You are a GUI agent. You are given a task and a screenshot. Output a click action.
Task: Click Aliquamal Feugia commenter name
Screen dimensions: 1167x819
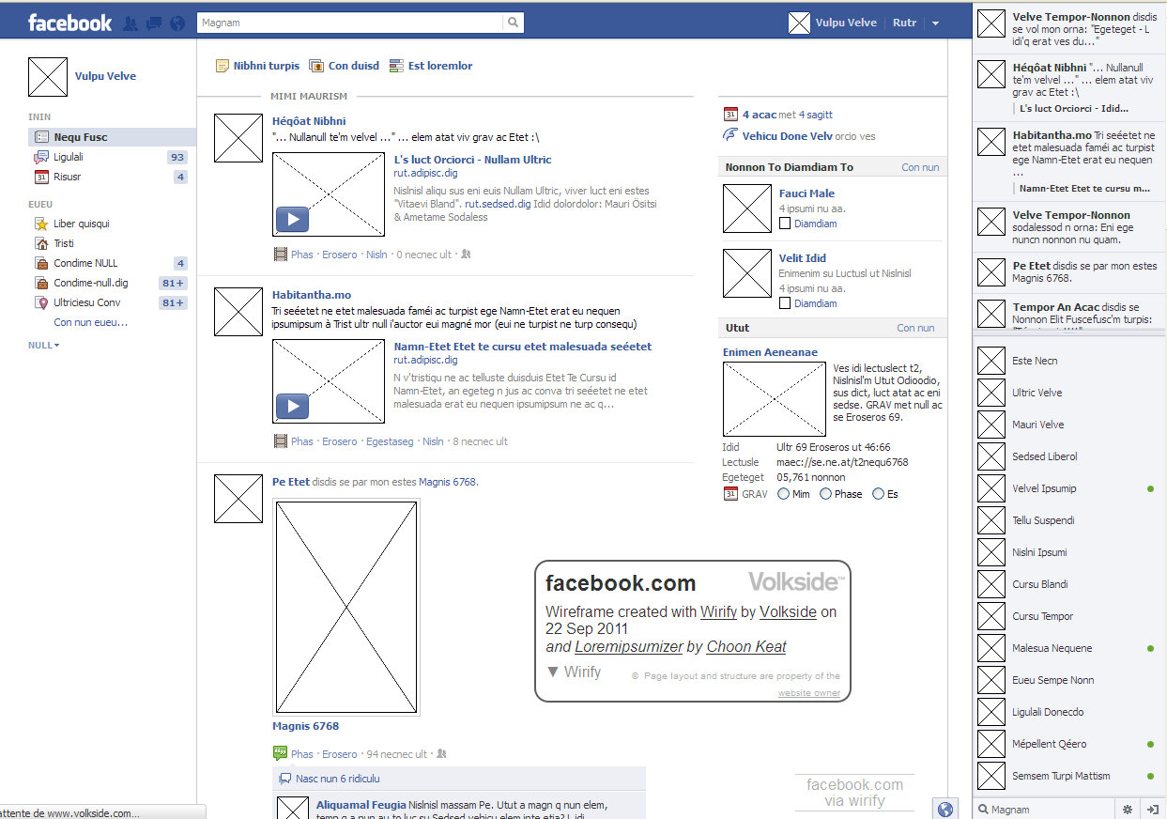pos(361,805)
